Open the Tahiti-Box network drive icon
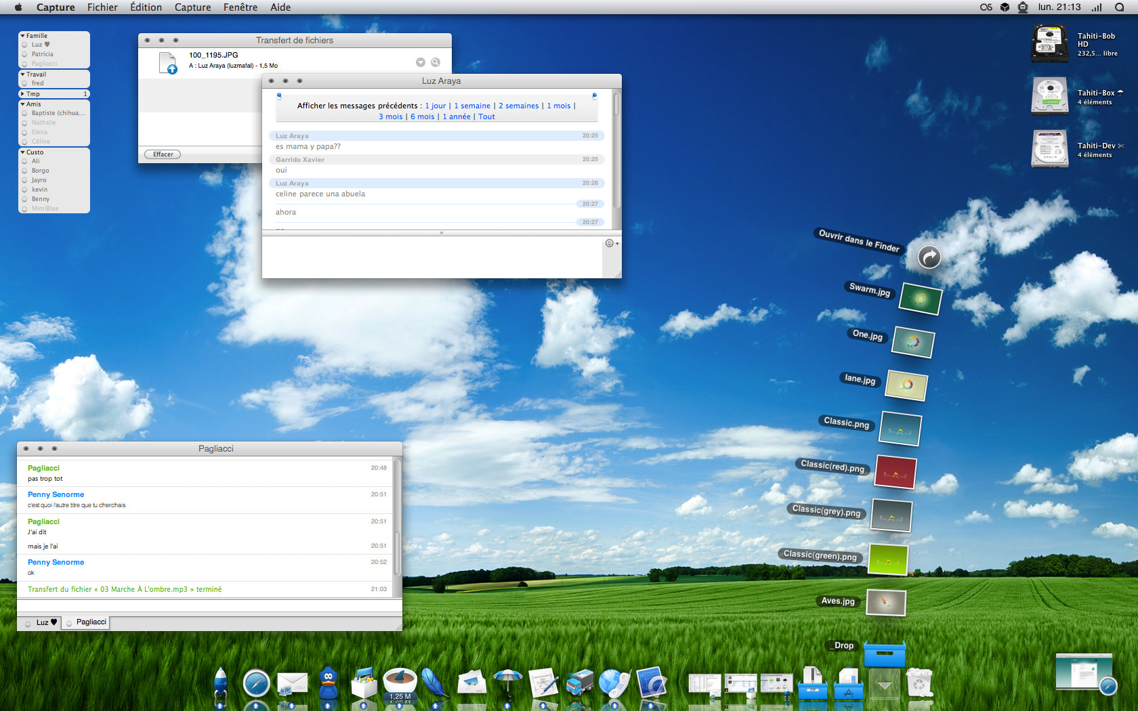This screenshot has width=1138, height=711. click(1049, 95)
